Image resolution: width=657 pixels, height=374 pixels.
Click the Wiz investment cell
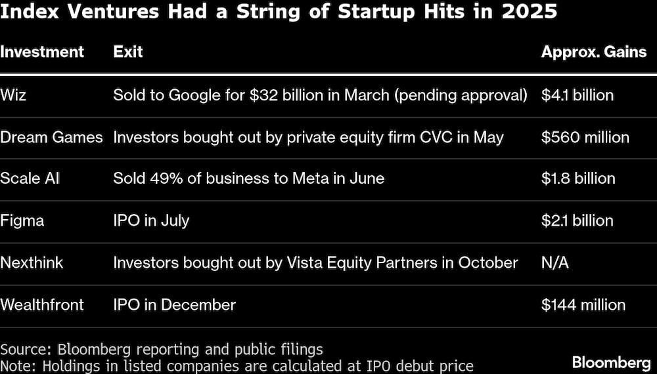tap(14, 95)
